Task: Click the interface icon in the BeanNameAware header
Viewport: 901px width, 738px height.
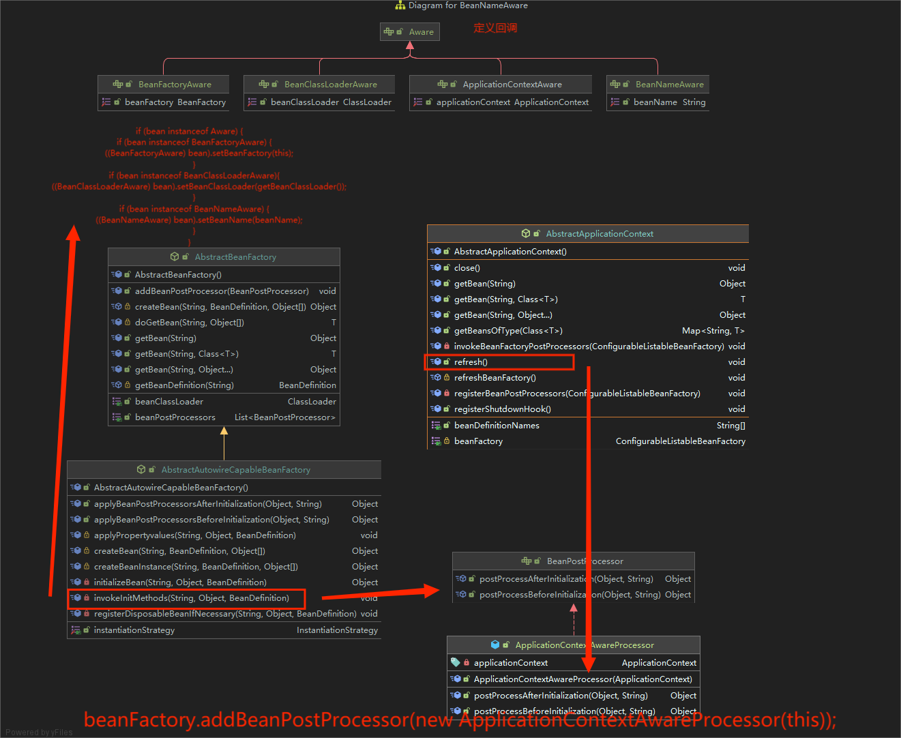Action: (615, 84)
